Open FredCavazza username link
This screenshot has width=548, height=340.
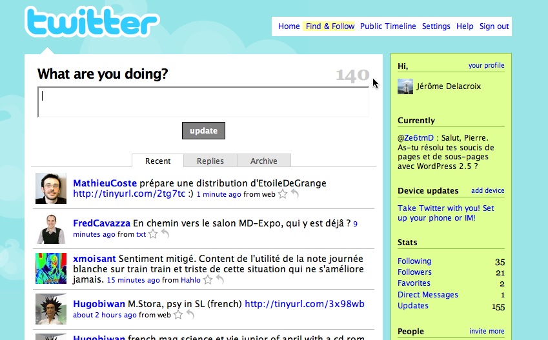(x=101, y=223)
